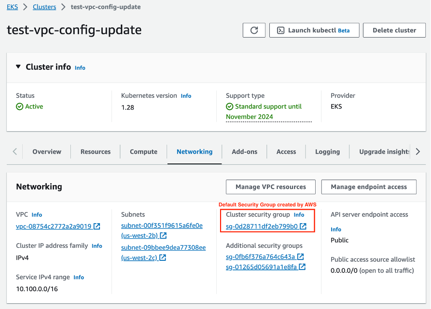Open Info beside Cluster security group
The height and width of the screenshot is (309, 431).
pyautogui.click(x=299, y=215)
